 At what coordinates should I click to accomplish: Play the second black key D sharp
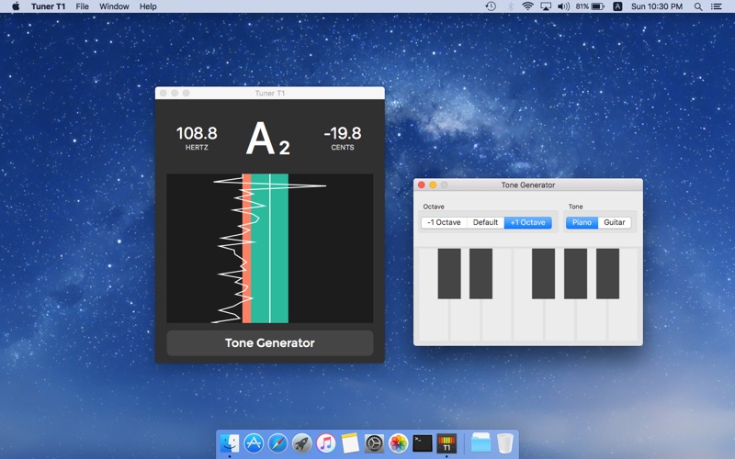tap(481, 274)
